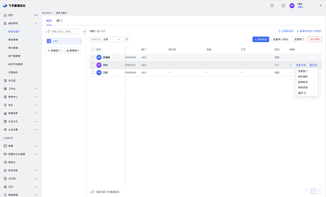Expand the 数据报表 sidebar section
This screenshot has width=326, height=197.
tap(36, 113)
